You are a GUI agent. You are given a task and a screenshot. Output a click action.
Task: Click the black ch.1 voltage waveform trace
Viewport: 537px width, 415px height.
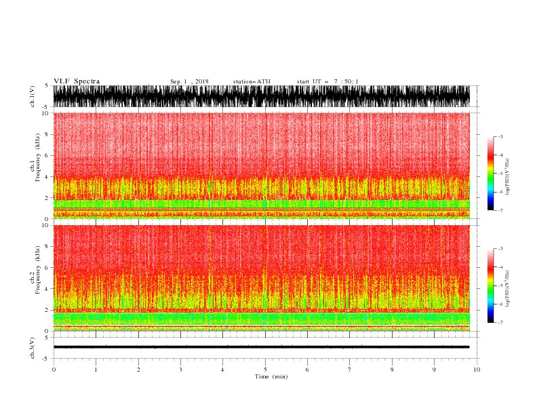261,96
